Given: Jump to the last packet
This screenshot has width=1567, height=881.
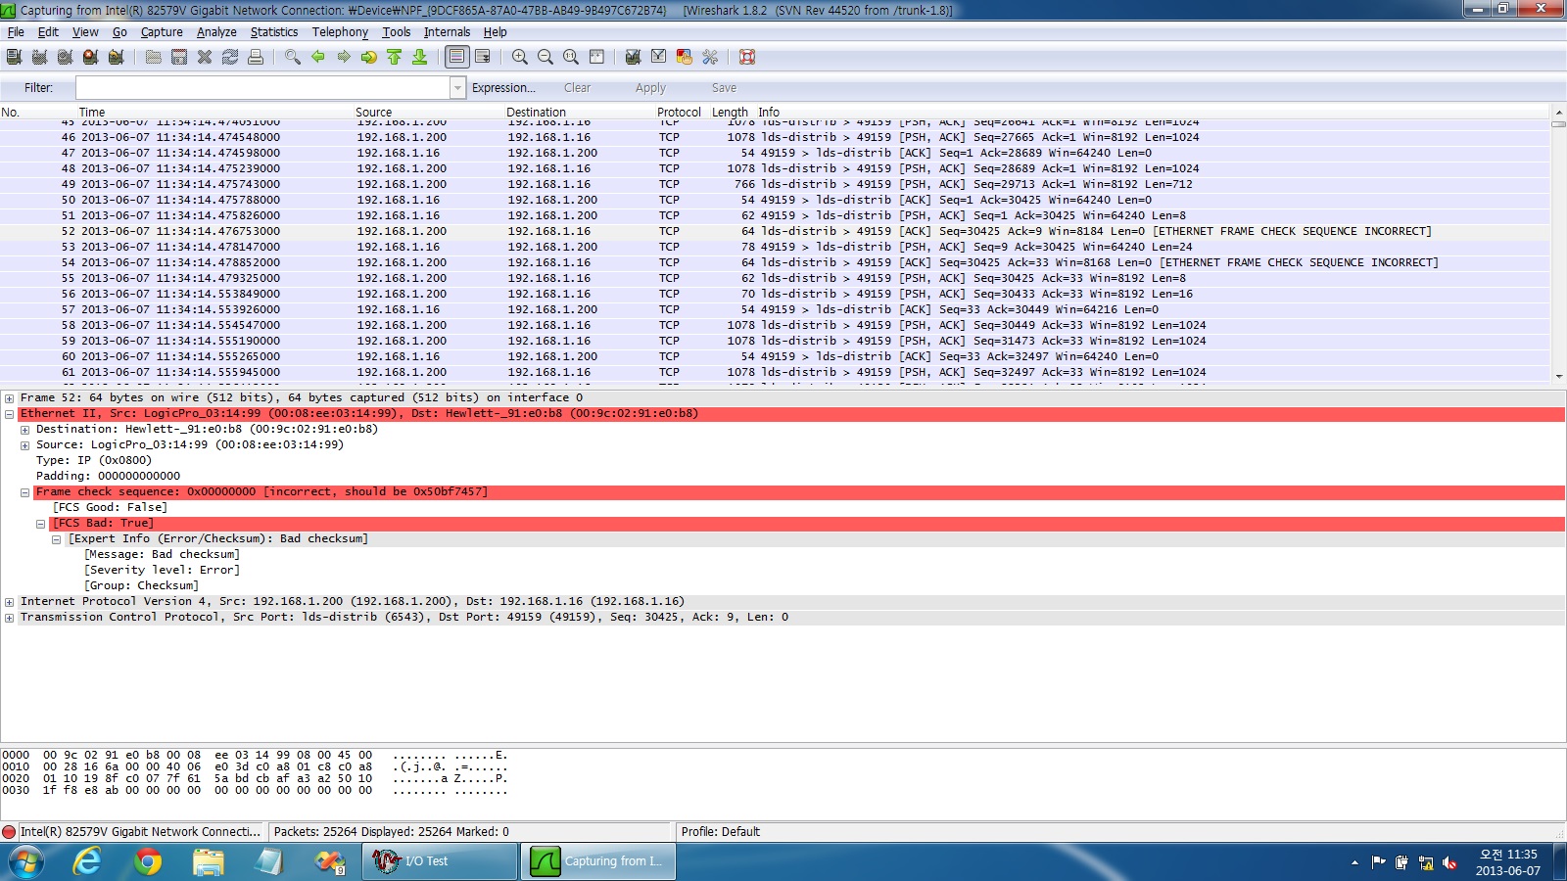Looking at the screenshot, I should click(x=420, y=57).
